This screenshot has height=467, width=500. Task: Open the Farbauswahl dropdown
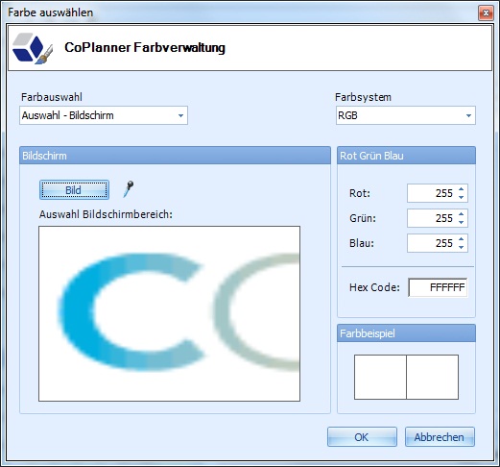(104, 115)
